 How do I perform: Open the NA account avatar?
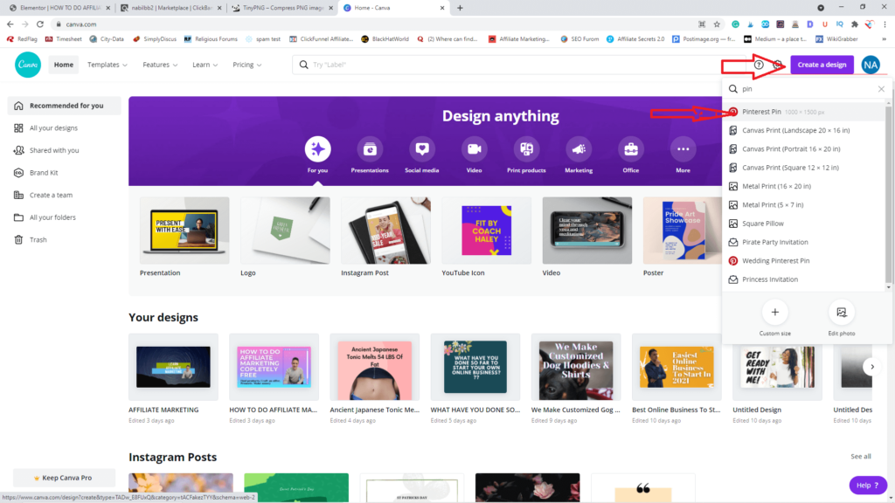pos(871,65)
